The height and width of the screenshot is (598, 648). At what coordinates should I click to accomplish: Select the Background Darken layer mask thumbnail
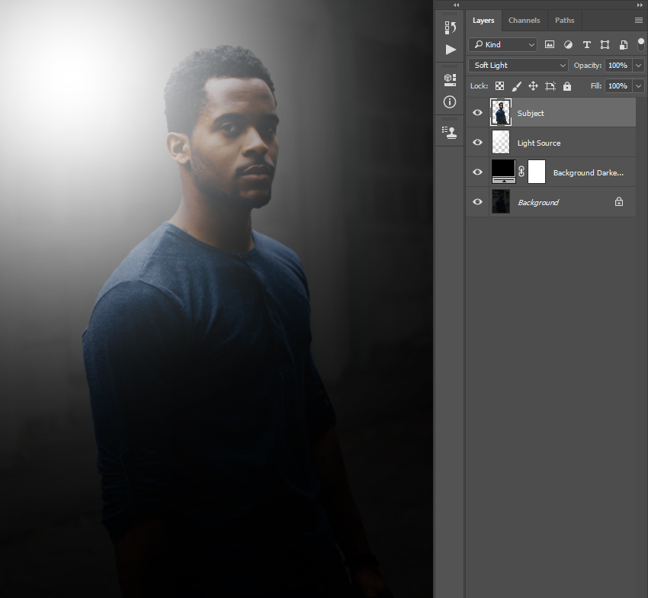click(x=537, y=172)
